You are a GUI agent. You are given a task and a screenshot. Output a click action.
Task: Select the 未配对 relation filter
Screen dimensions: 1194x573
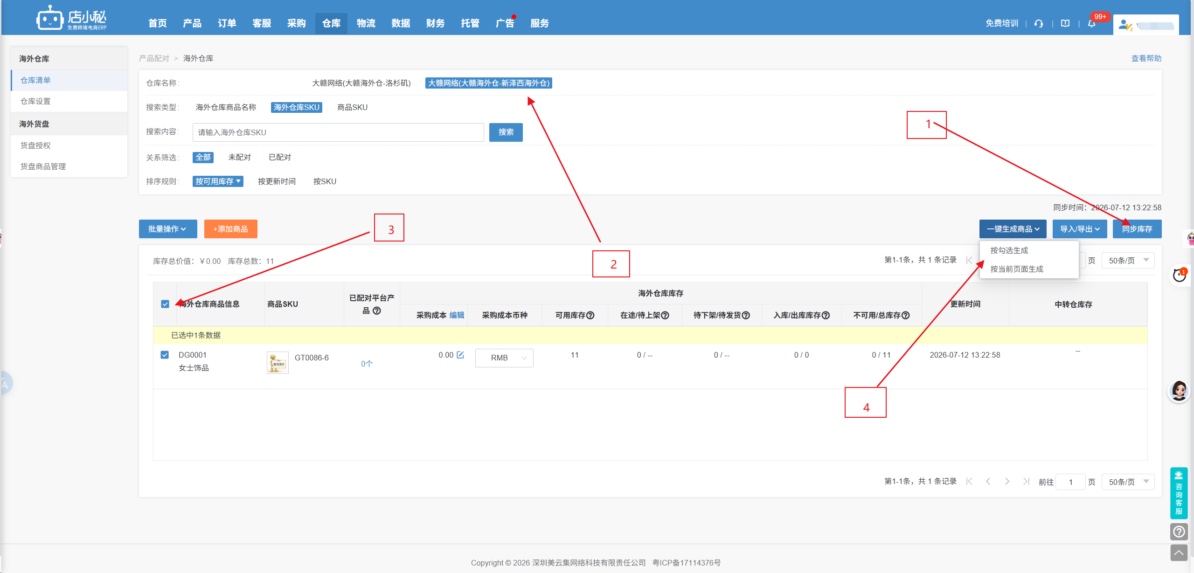tap(239, 157)
